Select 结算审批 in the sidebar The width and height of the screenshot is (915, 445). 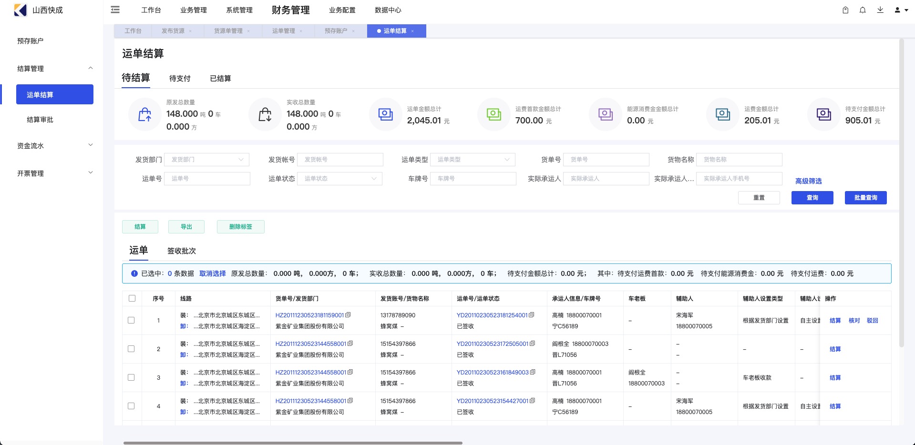pyautogui.click(x=40, y=120)
